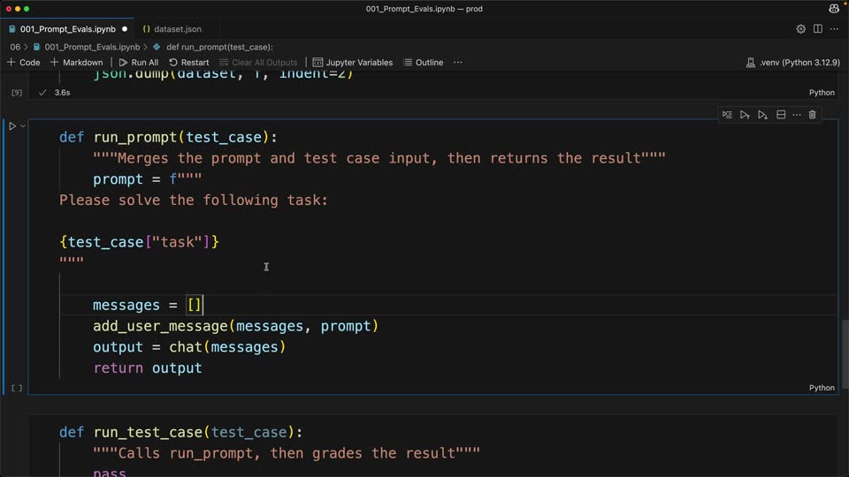The width and height of the screenshot is (849, 477).
Task: Execute above cells icon in cell toolbar
Action: [x=745, y=115]
